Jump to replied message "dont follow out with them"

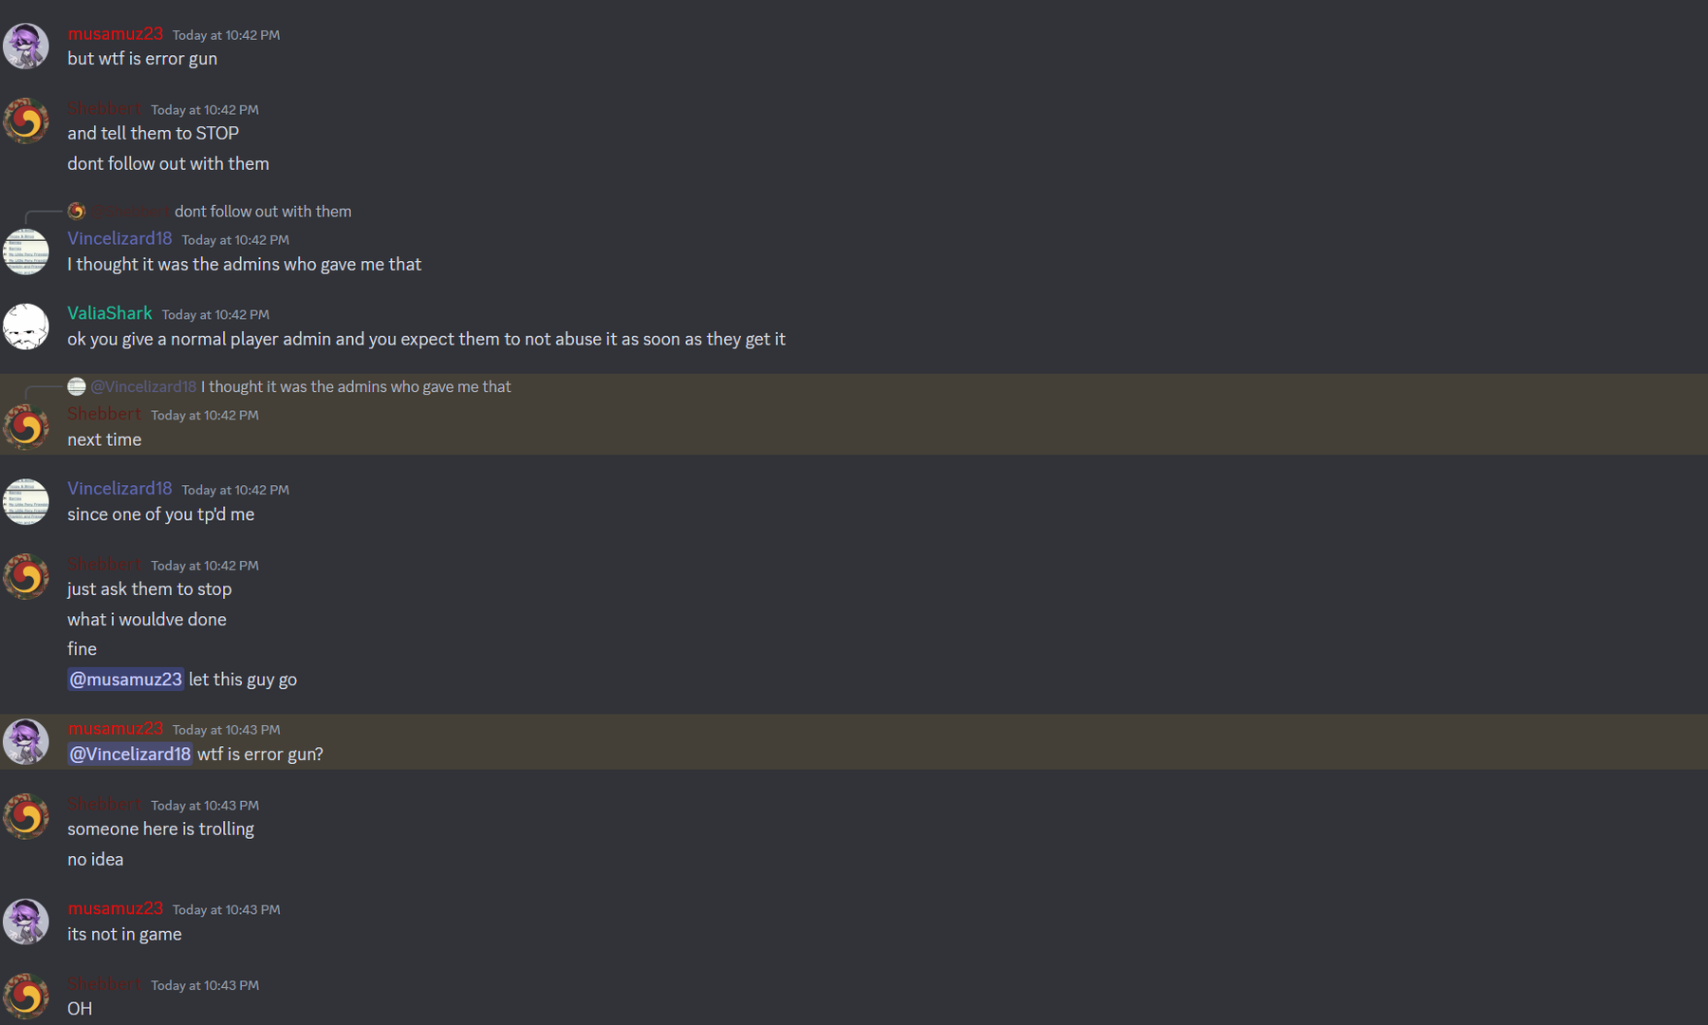[263, 211]
